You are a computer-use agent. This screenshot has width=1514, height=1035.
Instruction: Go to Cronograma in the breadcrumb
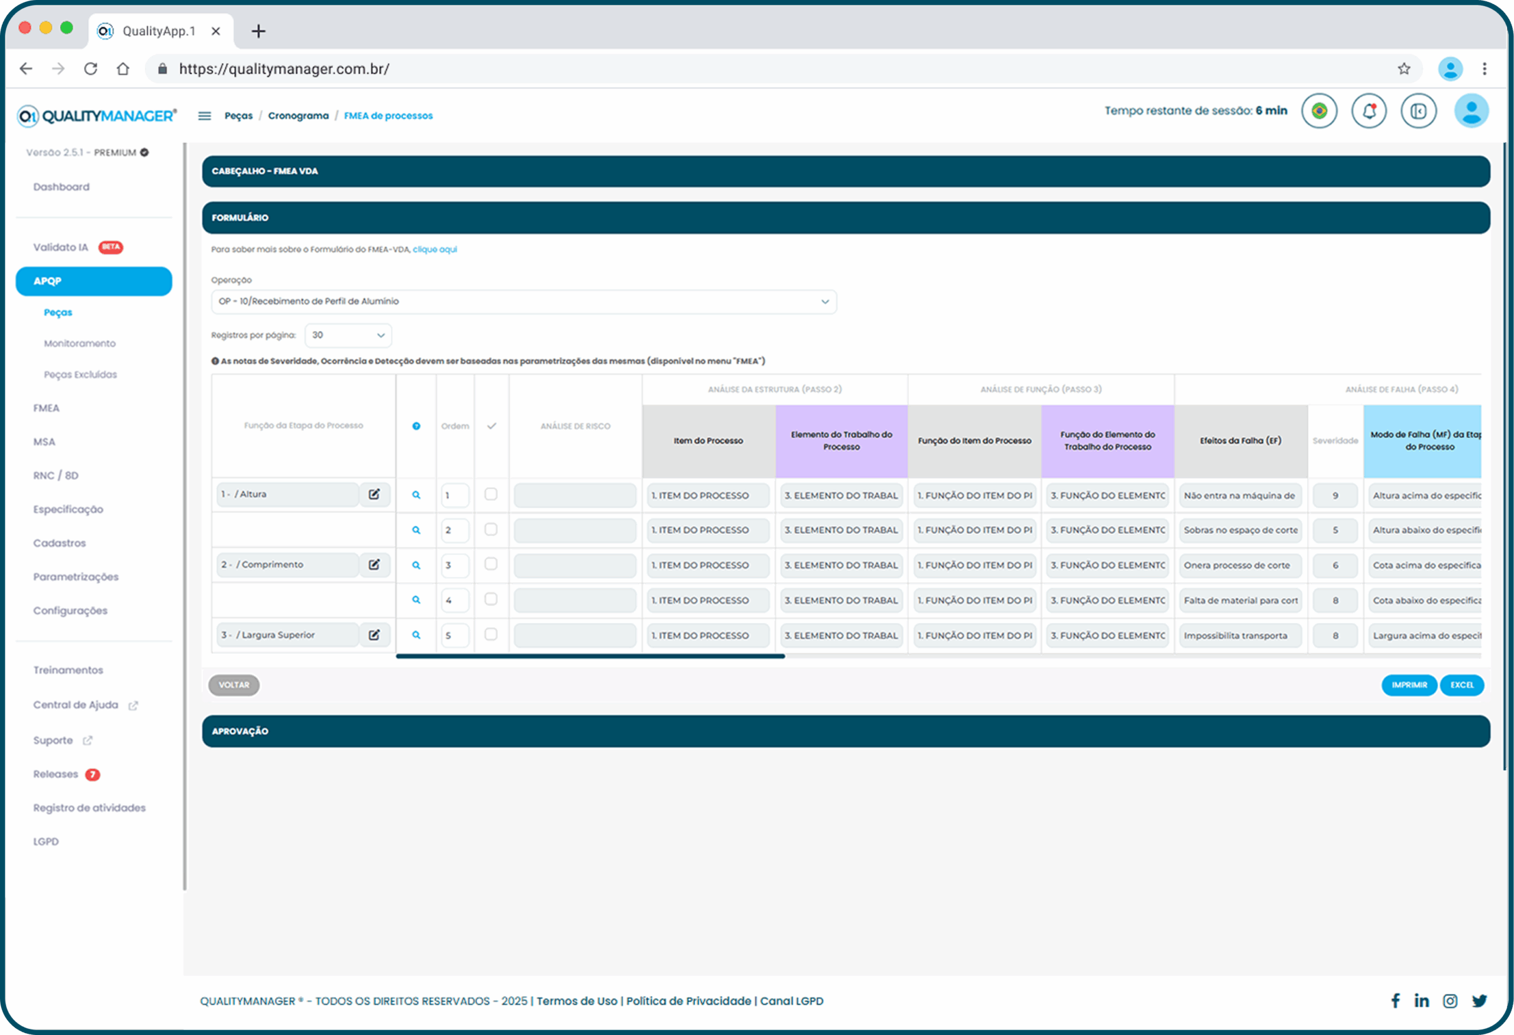(299, 116)
